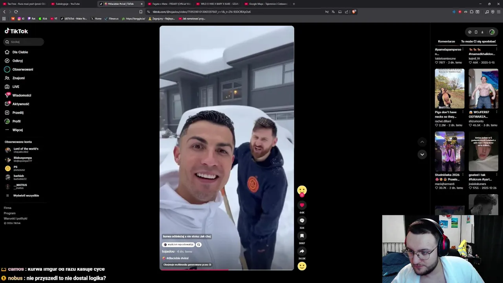Open __MATIUS followed account
503x283 pixels.
(16, 186)
